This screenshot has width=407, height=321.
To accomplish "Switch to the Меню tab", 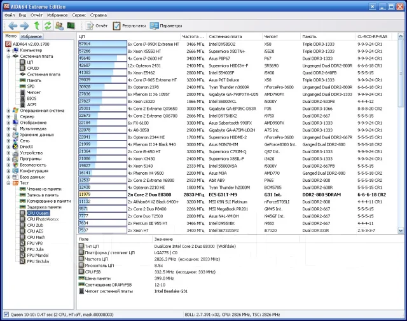I will [11, 36].
